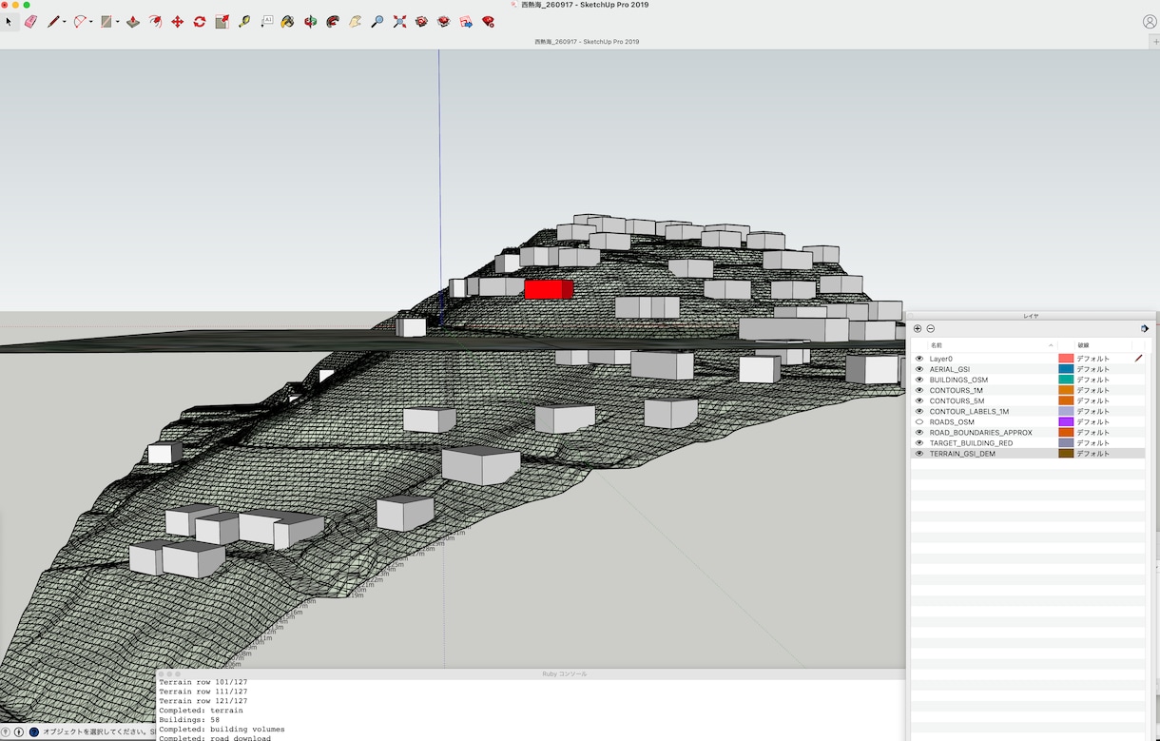Screen dimensions: 1160x741
Task: Select the arrow Select tool
Action: pyautogui.click(x=10, y=21)
